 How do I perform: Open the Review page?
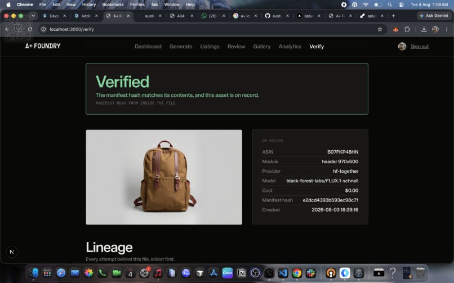tap(236, 47)
